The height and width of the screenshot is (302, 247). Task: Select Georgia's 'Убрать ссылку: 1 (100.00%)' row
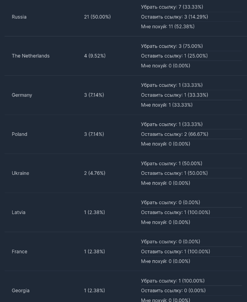[x=173, y=281]
